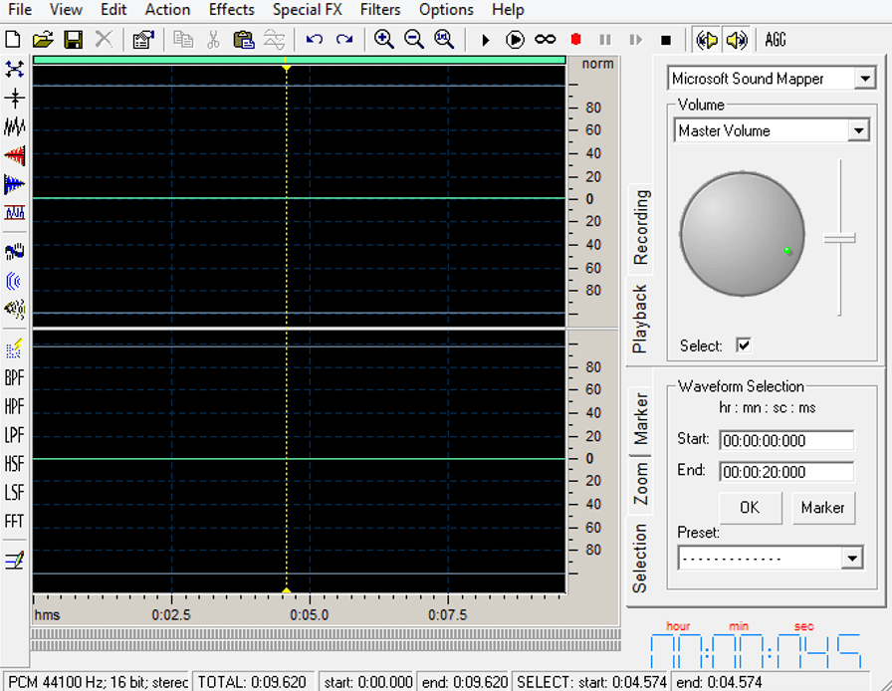Open the file Properties dialog from the toolbar
This screenshot has width=892, height=691.
point(143,40)
